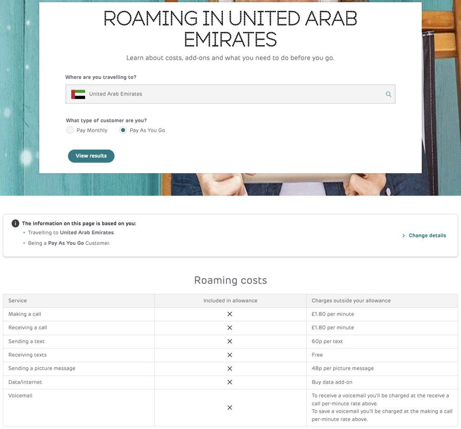Click the chevron next to Change details
Viewport: 461px width, 429px height.
(x=403, y=236)
